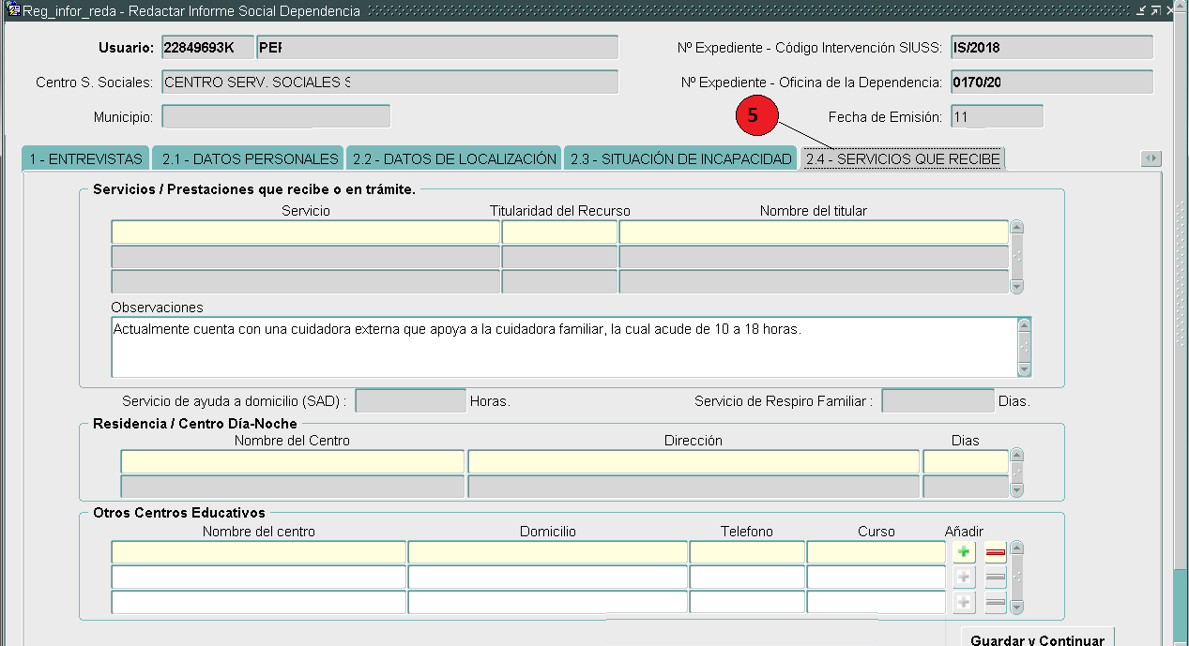Click inside the first Servicio field
Image resolution: width=1189 pixels, height=646 pixels.
click(x=305, y=231)
